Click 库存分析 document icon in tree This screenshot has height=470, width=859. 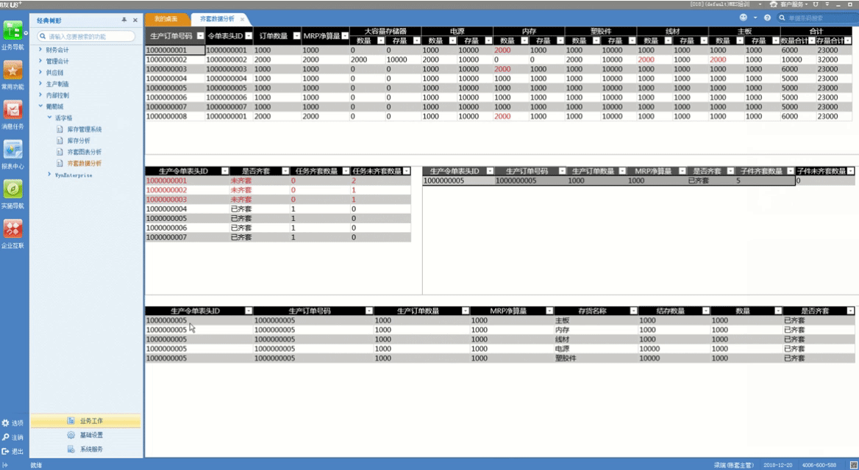click(x=60, y=140)
